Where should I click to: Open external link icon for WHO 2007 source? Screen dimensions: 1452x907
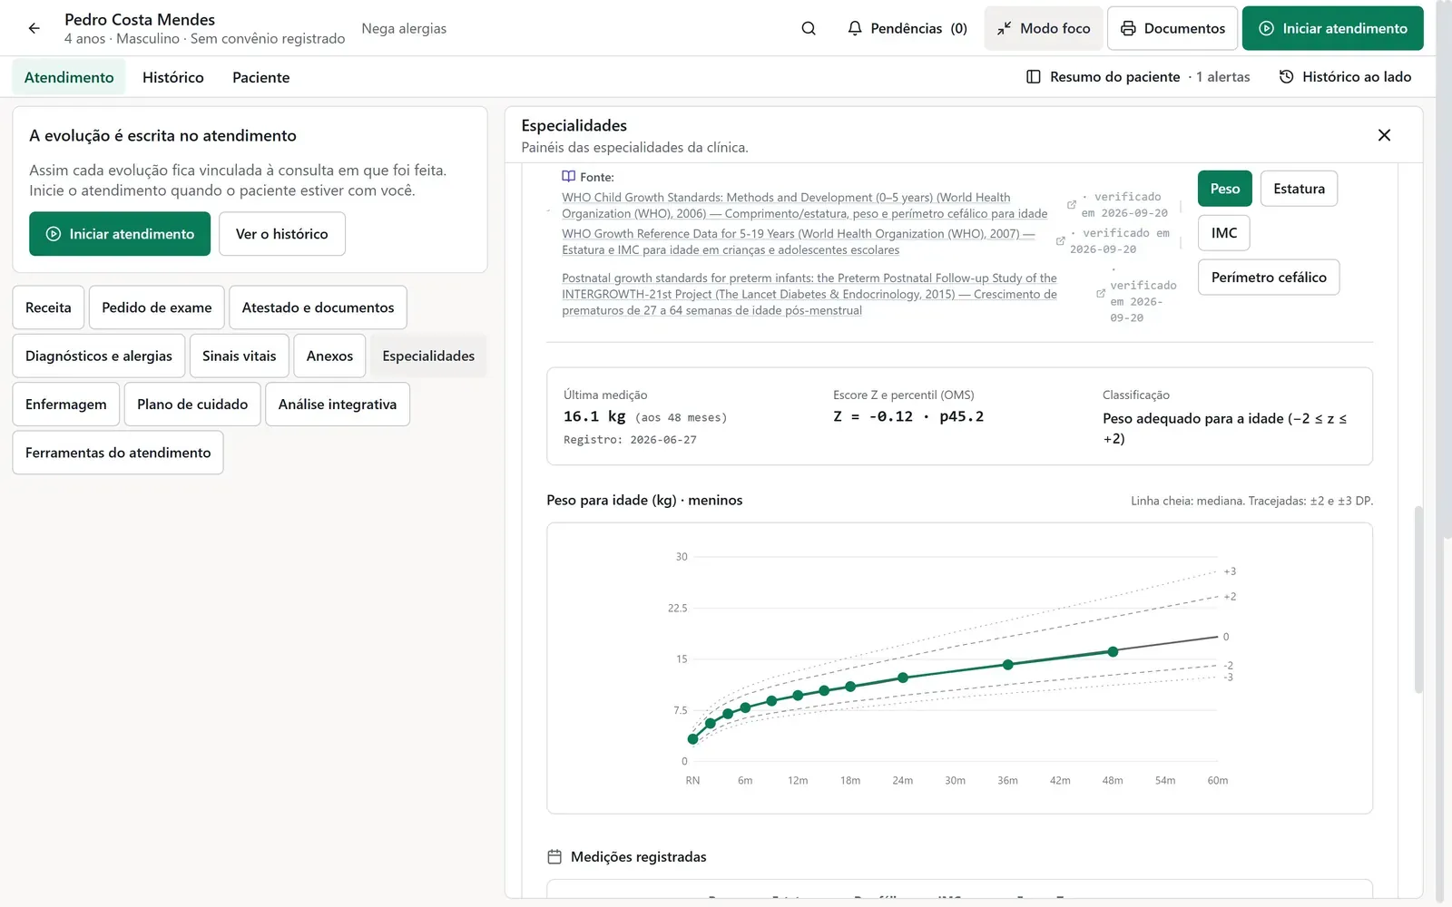[1060, 241]
